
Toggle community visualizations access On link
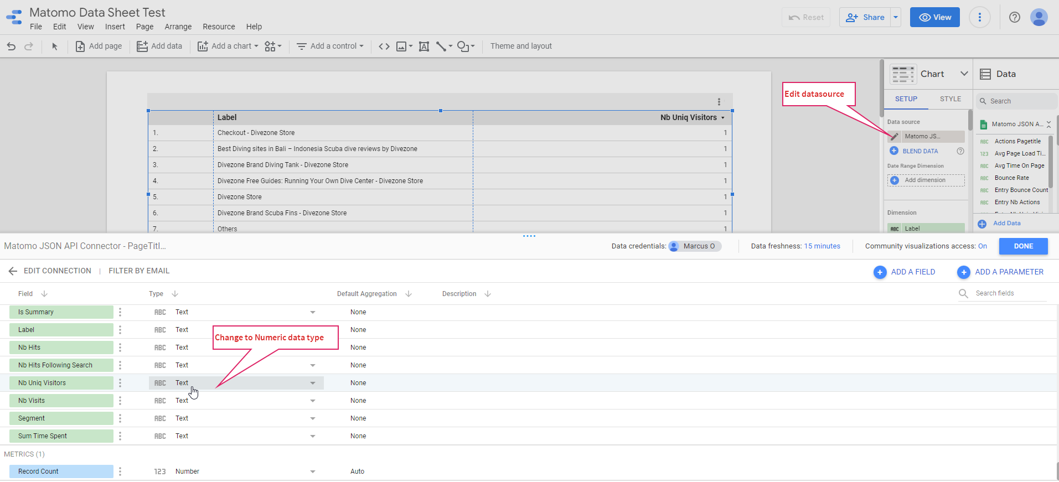(x=983, y=246)
